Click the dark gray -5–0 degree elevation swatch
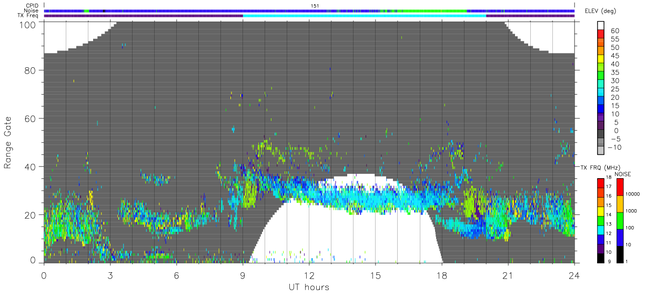Screen dimensions: 646x298 coord(601,135)
